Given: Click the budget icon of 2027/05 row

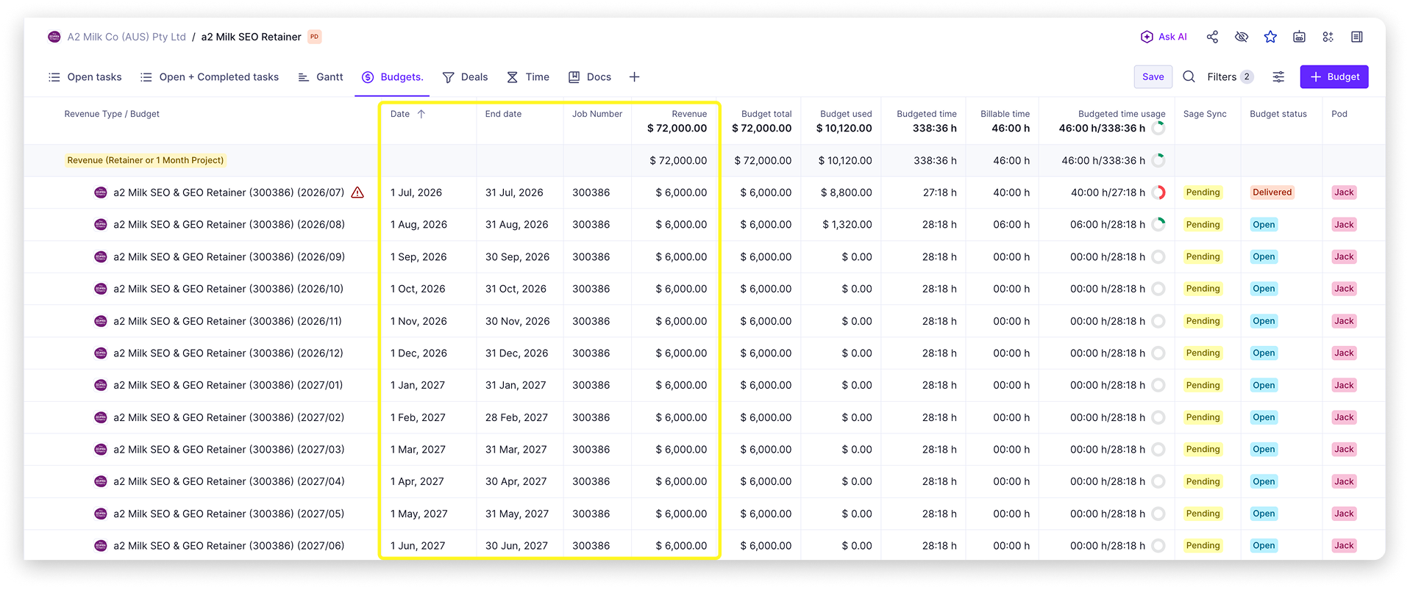Looking at the screenshot, I should [x=101, y=514].
